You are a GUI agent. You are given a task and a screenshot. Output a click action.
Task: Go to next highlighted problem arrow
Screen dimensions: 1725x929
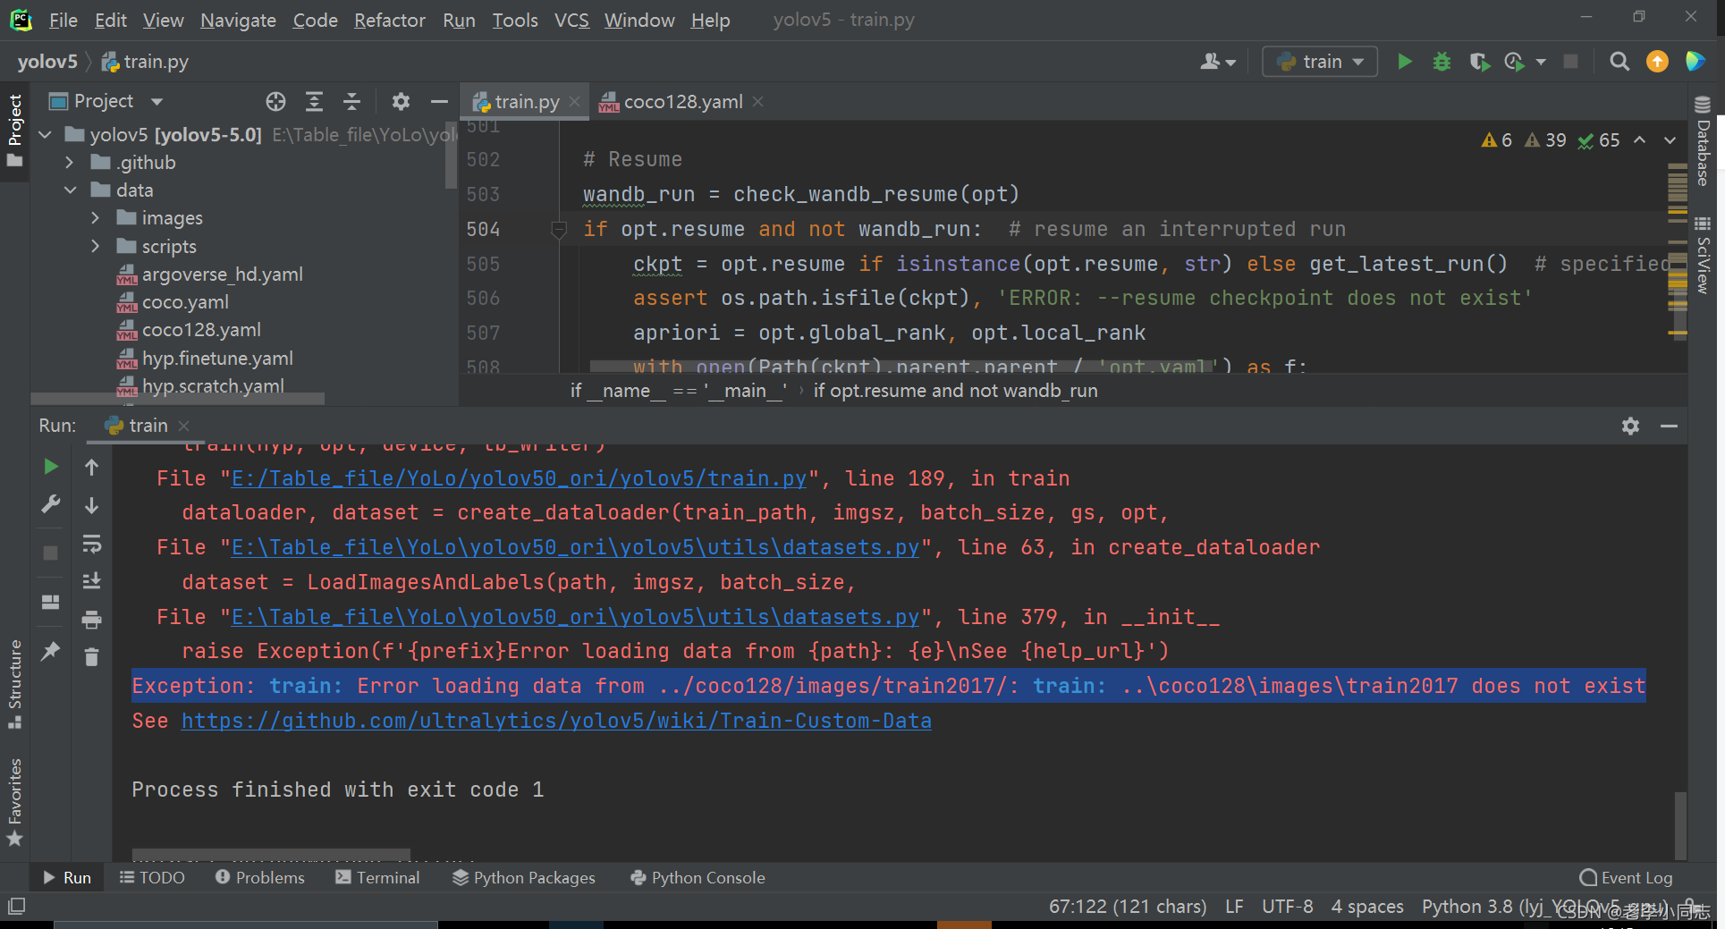1670,140
